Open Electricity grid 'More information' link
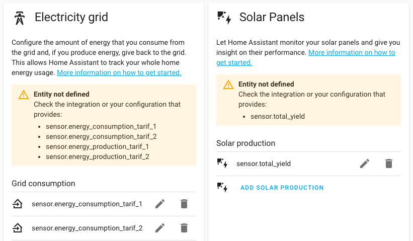The image size is (413, 241). [119, 73]
